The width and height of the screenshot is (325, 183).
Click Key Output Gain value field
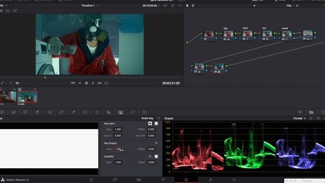(x=118, y=149)
